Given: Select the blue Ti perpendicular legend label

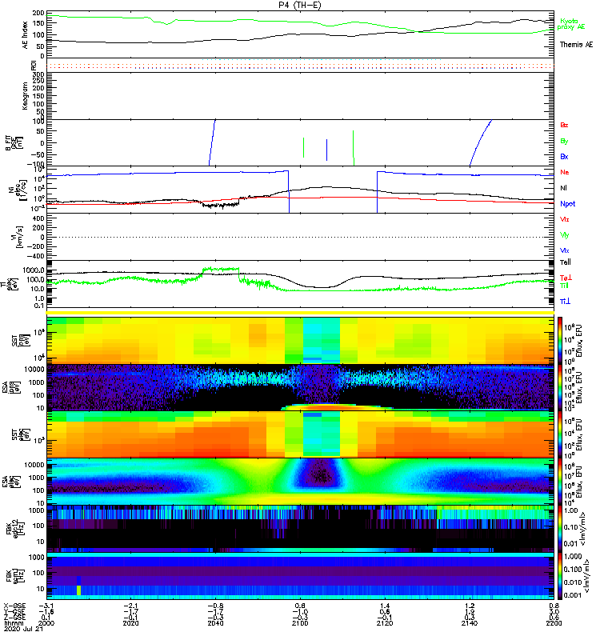Looking at the screenshot, I should pyautogui.click(x=565, y=302).
